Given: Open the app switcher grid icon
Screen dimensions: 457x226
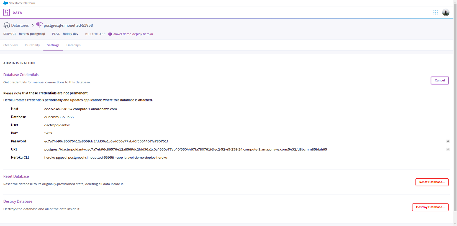Looking at the screenshot, I should click(x=435, y=12).
